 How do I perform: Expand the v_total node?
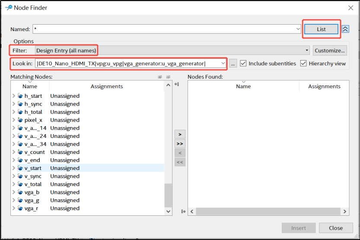pyautogui.click(x=13, y=184)
